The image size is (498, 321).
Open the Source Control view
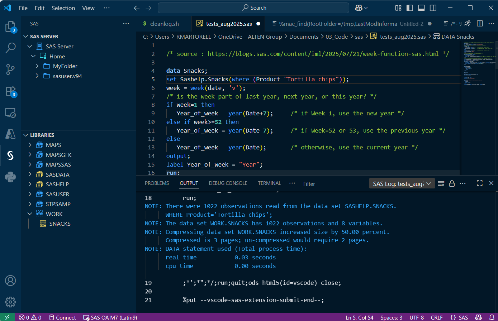click(x=10, y=70)
